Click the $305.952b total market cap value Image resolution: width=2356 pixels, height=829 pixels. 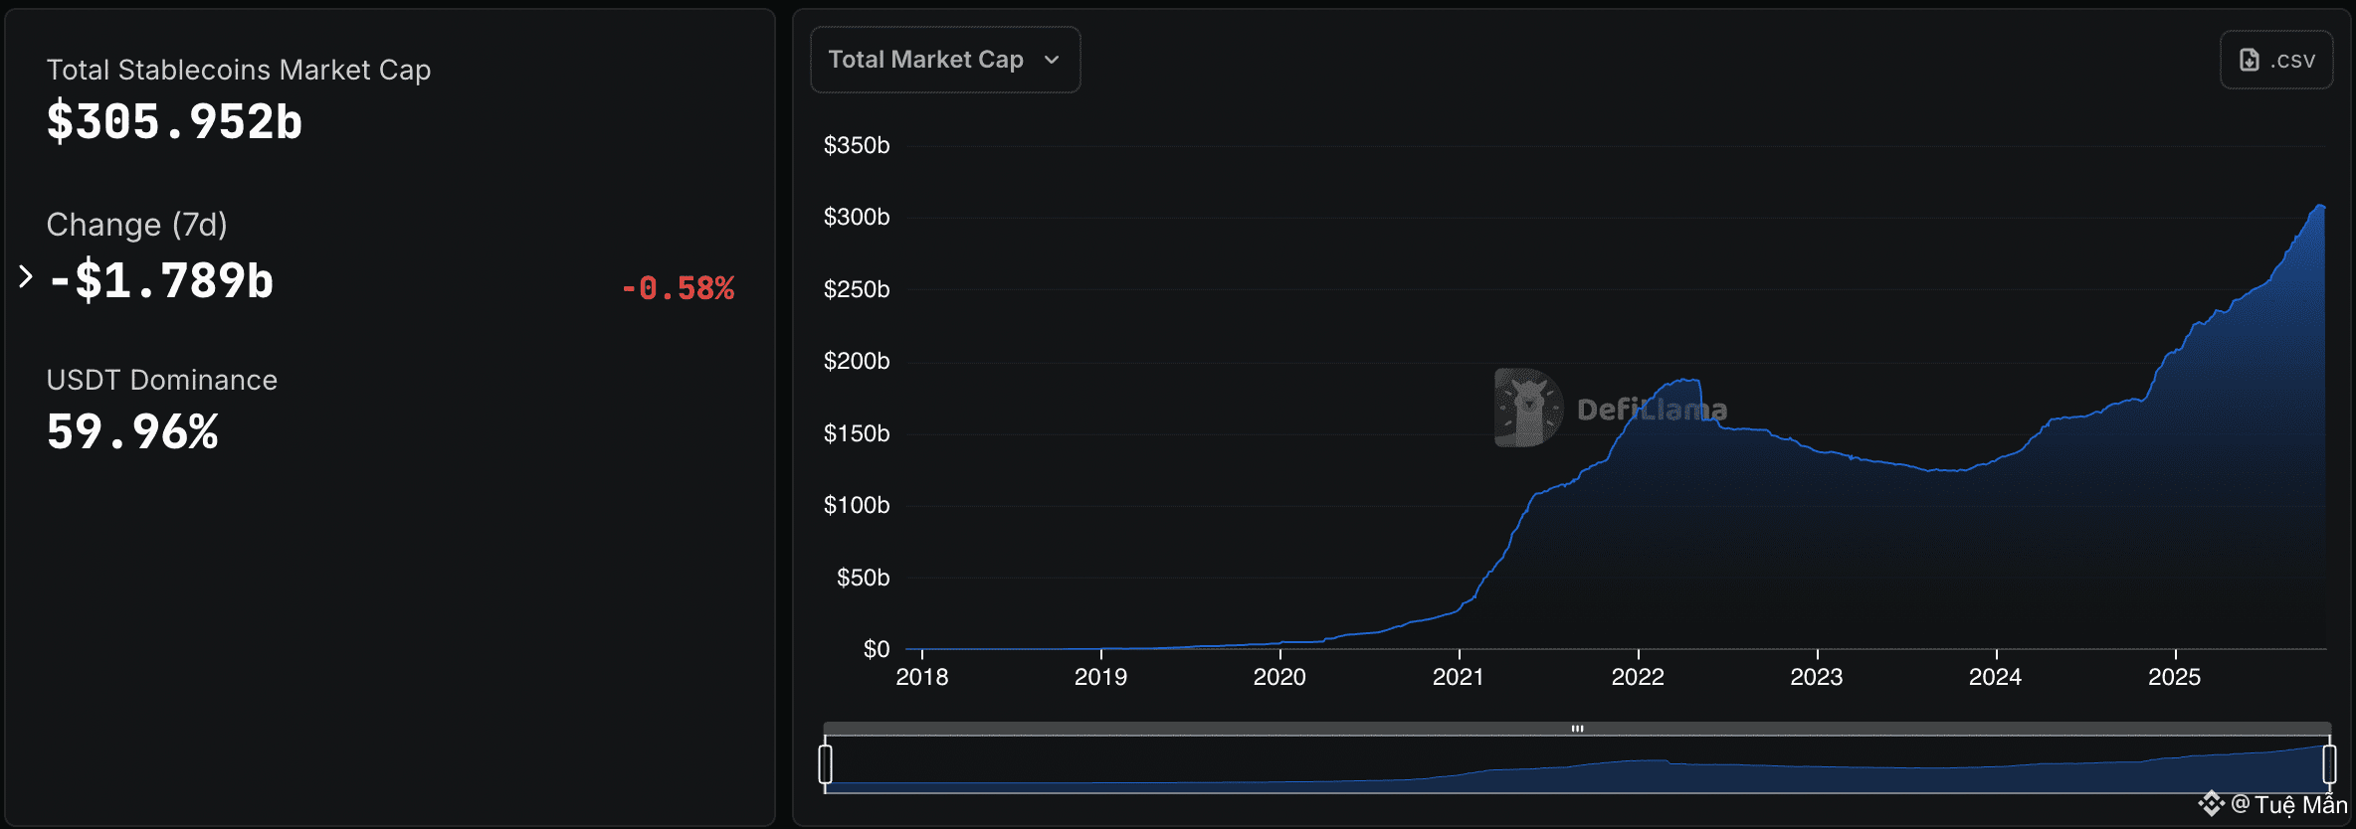(174, 122)
